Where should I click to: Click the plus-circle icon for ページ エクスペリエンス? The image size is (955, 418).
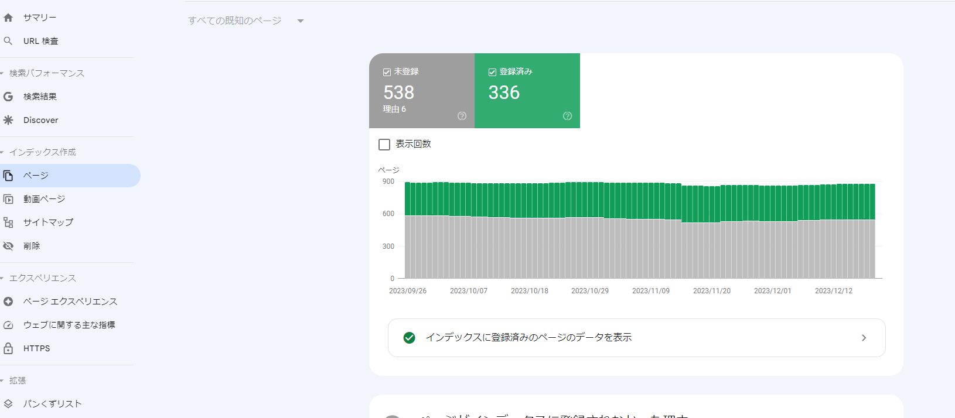pyautogui.click(x=8, y=301)
